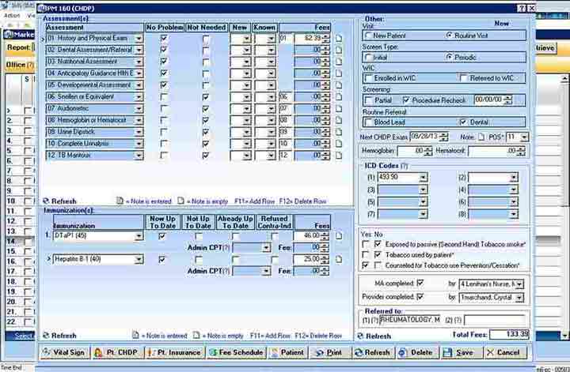Open Patient from bottom toolbar
The image size is (570, 372).
point(288,352)
